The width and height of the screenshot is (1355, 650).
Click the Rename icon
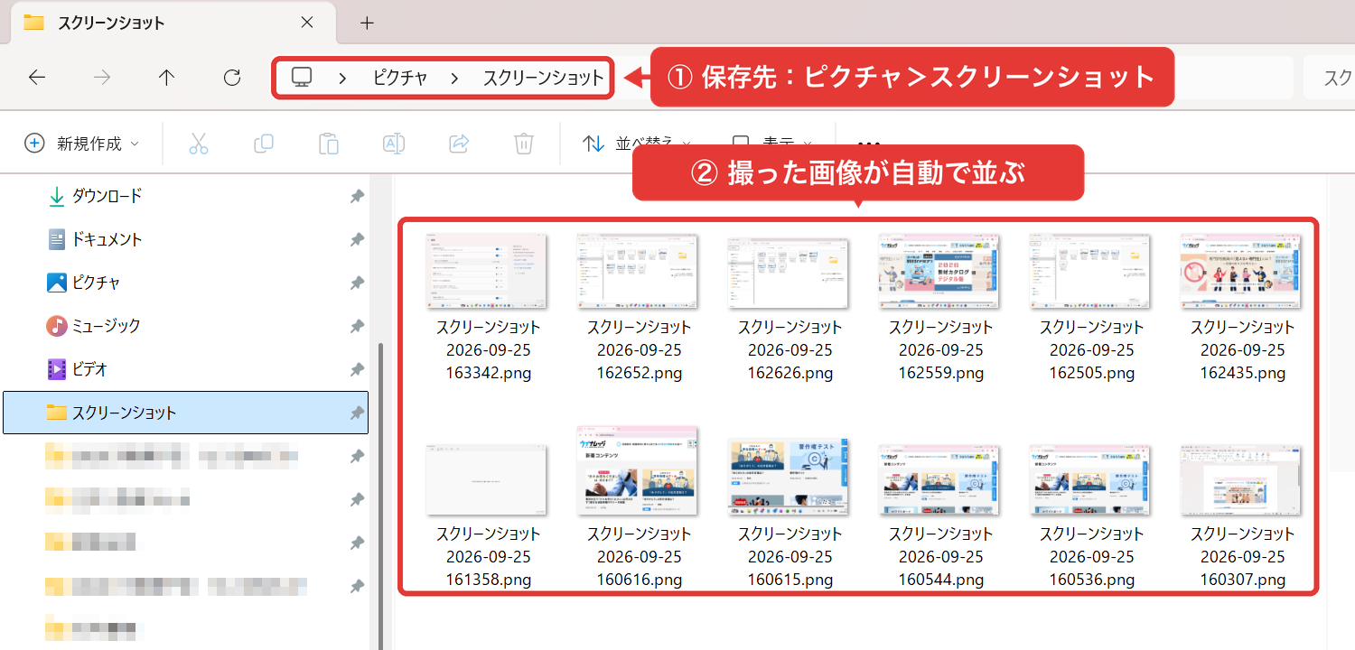pyautogui.click(x=394, y=144)
